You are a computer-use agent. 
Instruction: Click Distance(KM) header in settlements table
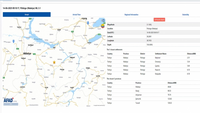[x=191, y=54]
